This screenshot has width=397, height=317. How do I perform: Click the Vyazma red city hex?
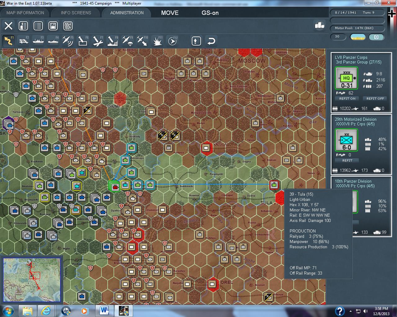pyautogui.click(x=120, y=98)
